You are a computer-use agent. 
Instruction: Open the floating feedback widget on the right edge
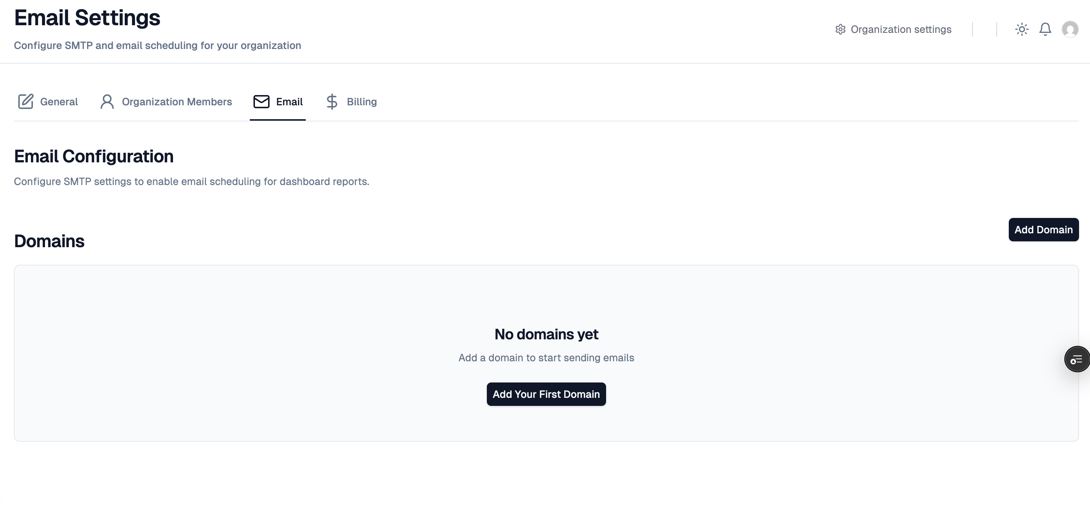coord(1077,359)
